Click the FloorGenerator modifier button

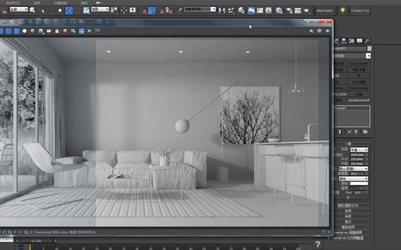point(359,88)
